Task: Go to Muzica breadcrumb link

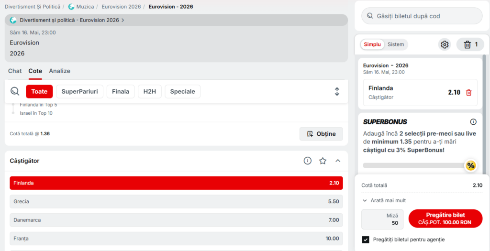Action: [x=85, y=7]
